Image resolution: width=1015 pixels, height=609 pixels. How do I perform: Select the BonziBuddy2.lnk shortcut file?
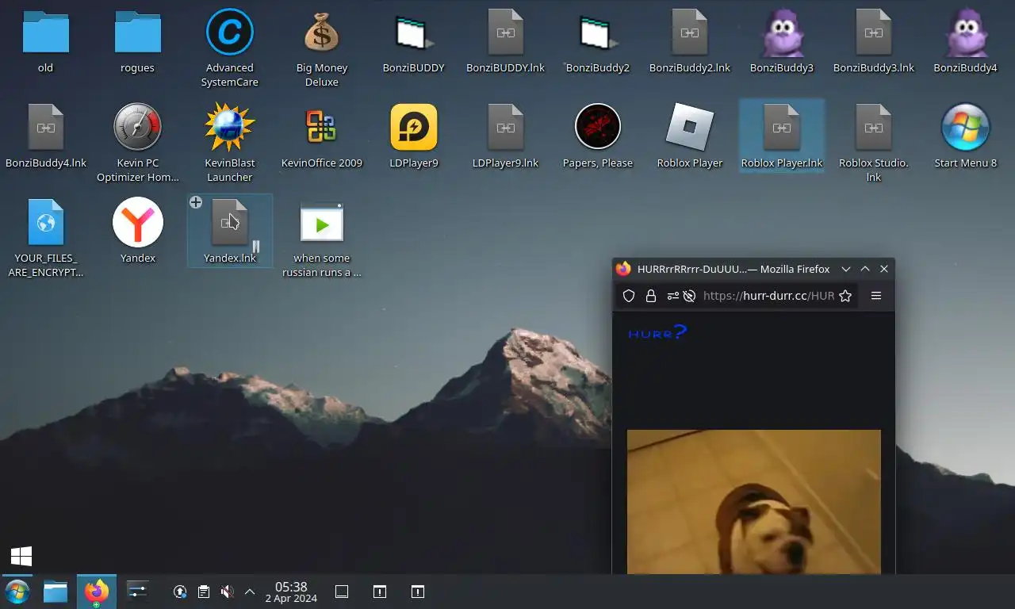[x=689, y=33]
